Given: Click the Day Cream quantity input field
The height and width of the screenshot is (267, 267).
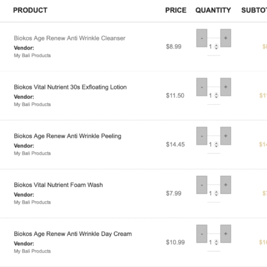Looking at the screenshot, I should [214, 242].
